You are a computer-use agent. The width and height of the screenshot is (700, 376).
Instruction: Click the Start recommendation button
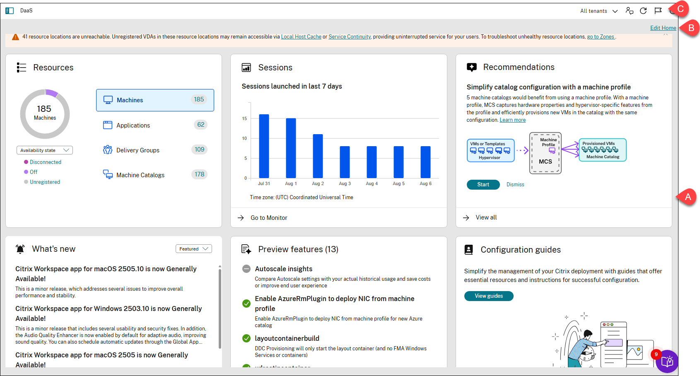coord(483,185)
